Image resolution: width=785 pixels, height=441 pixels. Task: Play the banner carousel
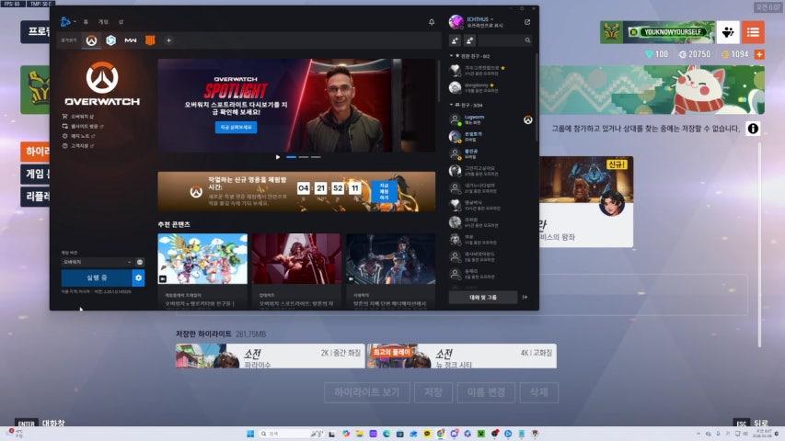[x=278, y=157]
